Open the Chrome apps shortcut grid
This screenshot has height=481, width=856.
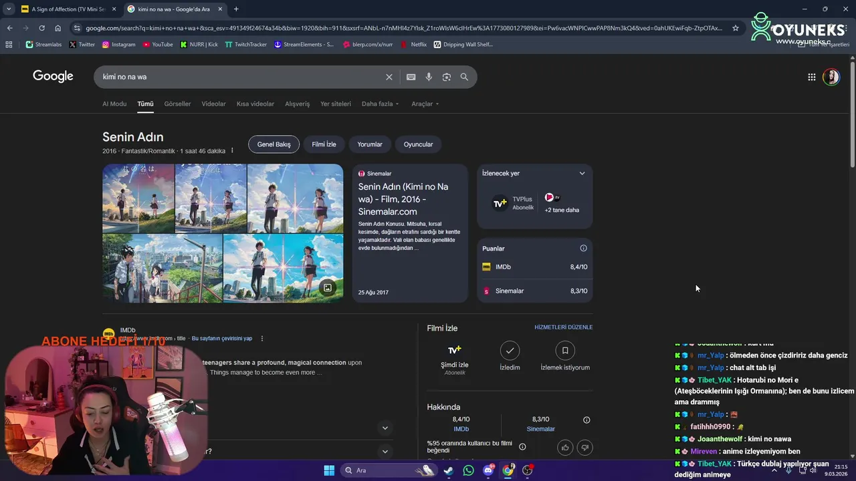[9, 44]
